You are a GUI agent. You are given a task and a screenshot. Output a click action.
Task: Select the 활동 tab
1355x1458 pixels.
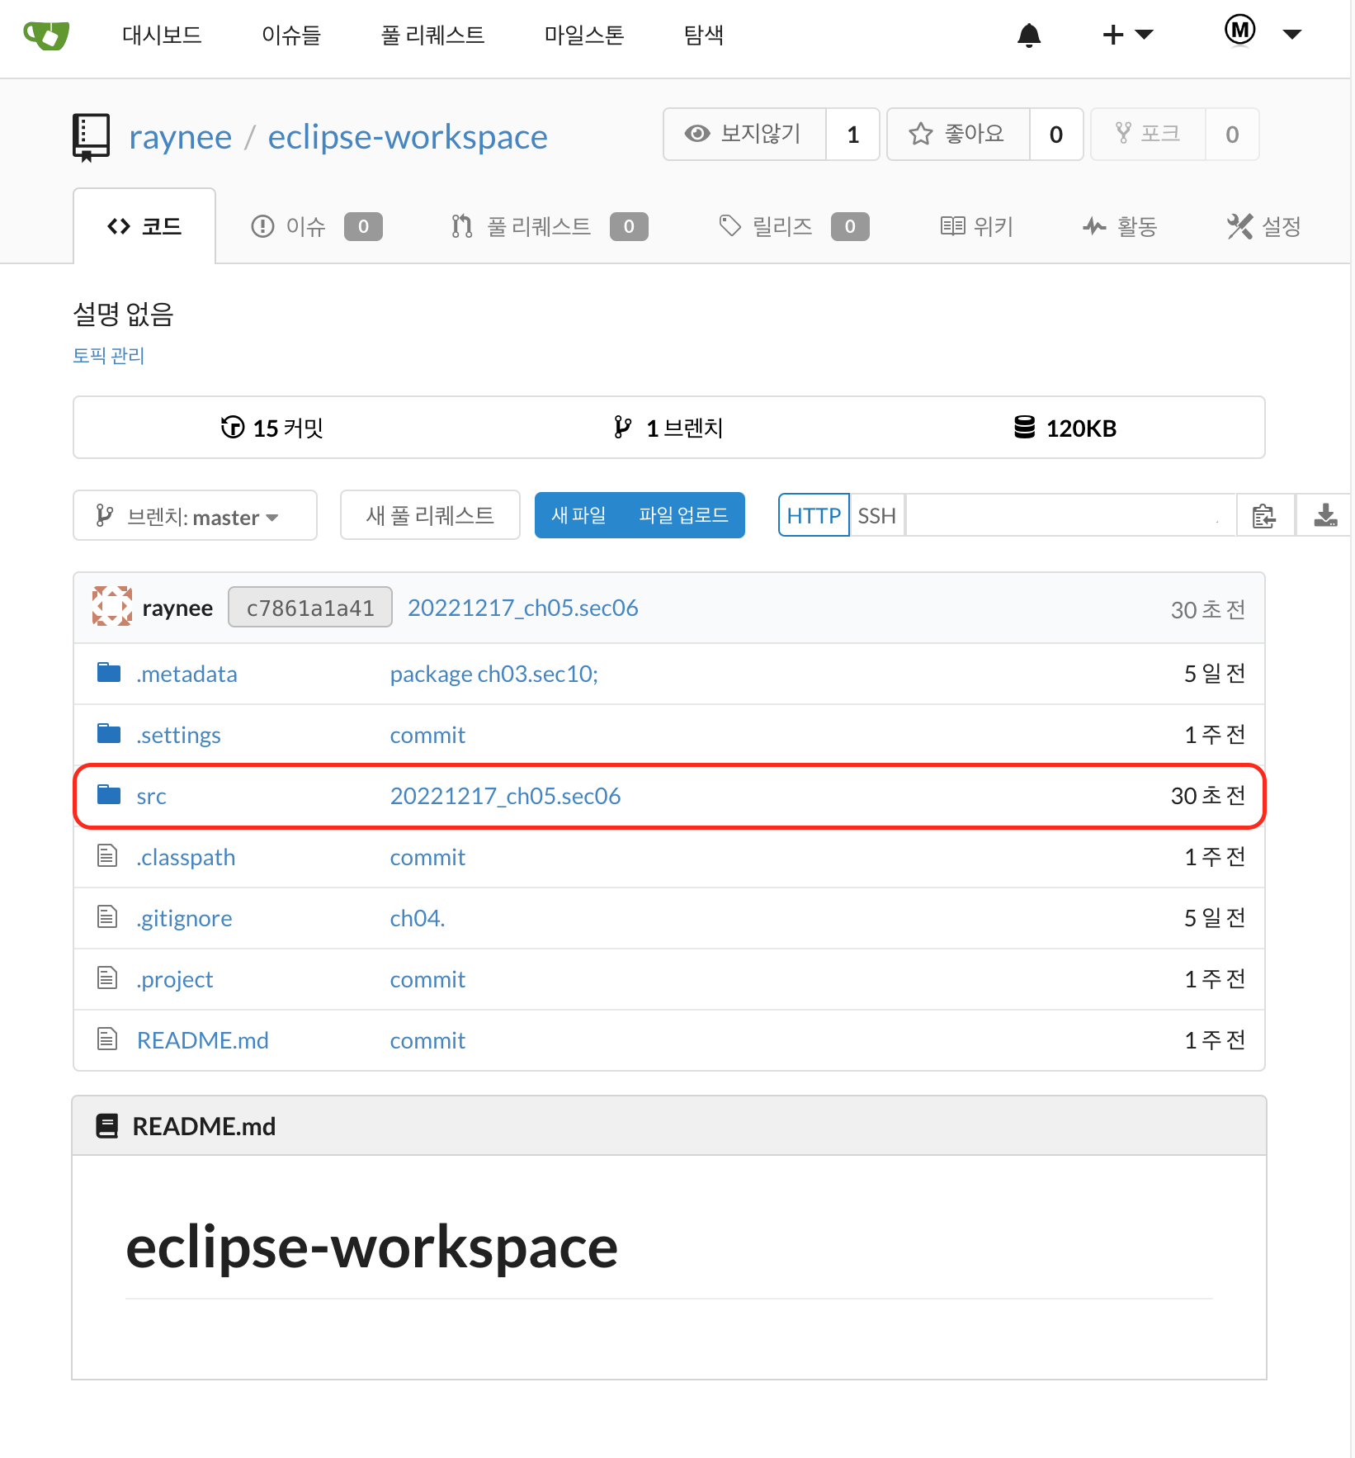click(x=1120, y=226)
